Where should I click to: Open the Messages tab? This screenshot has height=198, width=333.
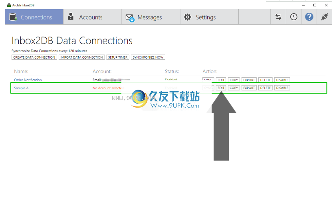tap(151, 17)
